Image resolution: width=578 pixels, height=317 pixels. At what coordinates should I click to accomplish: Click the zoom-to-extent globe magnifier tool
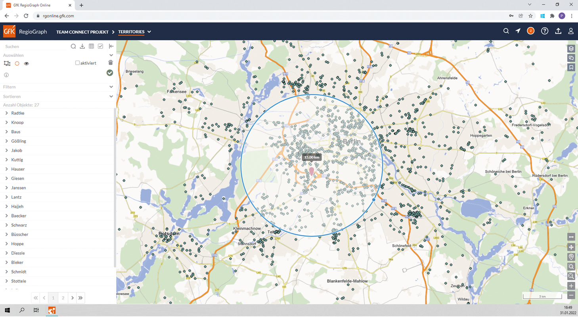pos(571,276)
